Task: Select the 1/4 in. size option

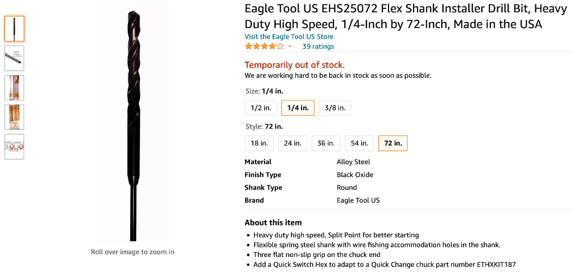Action: click(298, 108)
